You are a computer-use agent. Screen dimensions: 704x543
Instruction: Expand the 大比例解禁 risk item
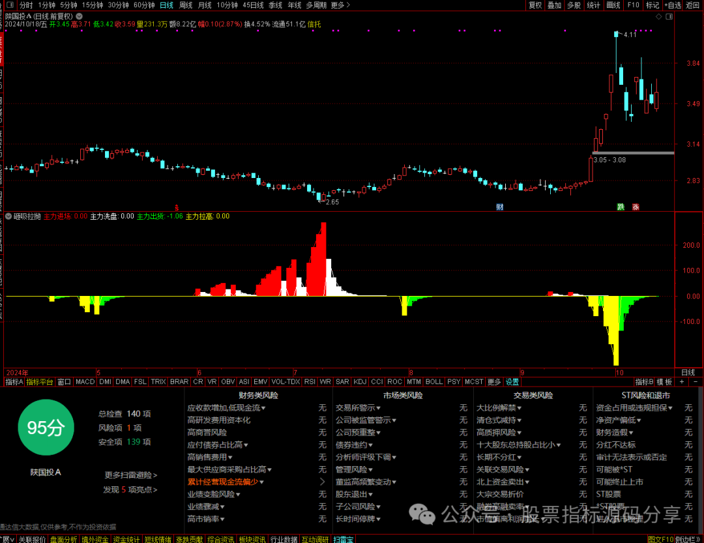click(x=499, y=408)
